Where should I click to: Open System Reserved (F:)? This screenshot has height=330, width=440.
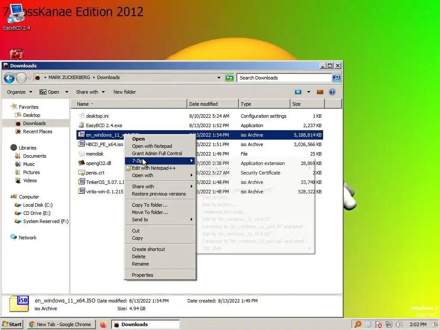[46, 221]
